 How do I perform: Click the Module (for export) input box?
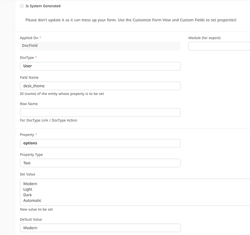click(x=219, y=47)
